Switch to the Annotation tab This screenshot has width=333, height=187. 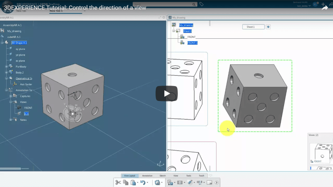[147, 176]
